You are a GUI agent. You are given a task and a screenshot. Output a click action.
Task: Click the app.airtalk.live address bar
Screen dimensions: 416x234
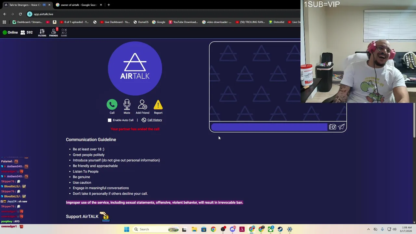click(x=44, y=14)
